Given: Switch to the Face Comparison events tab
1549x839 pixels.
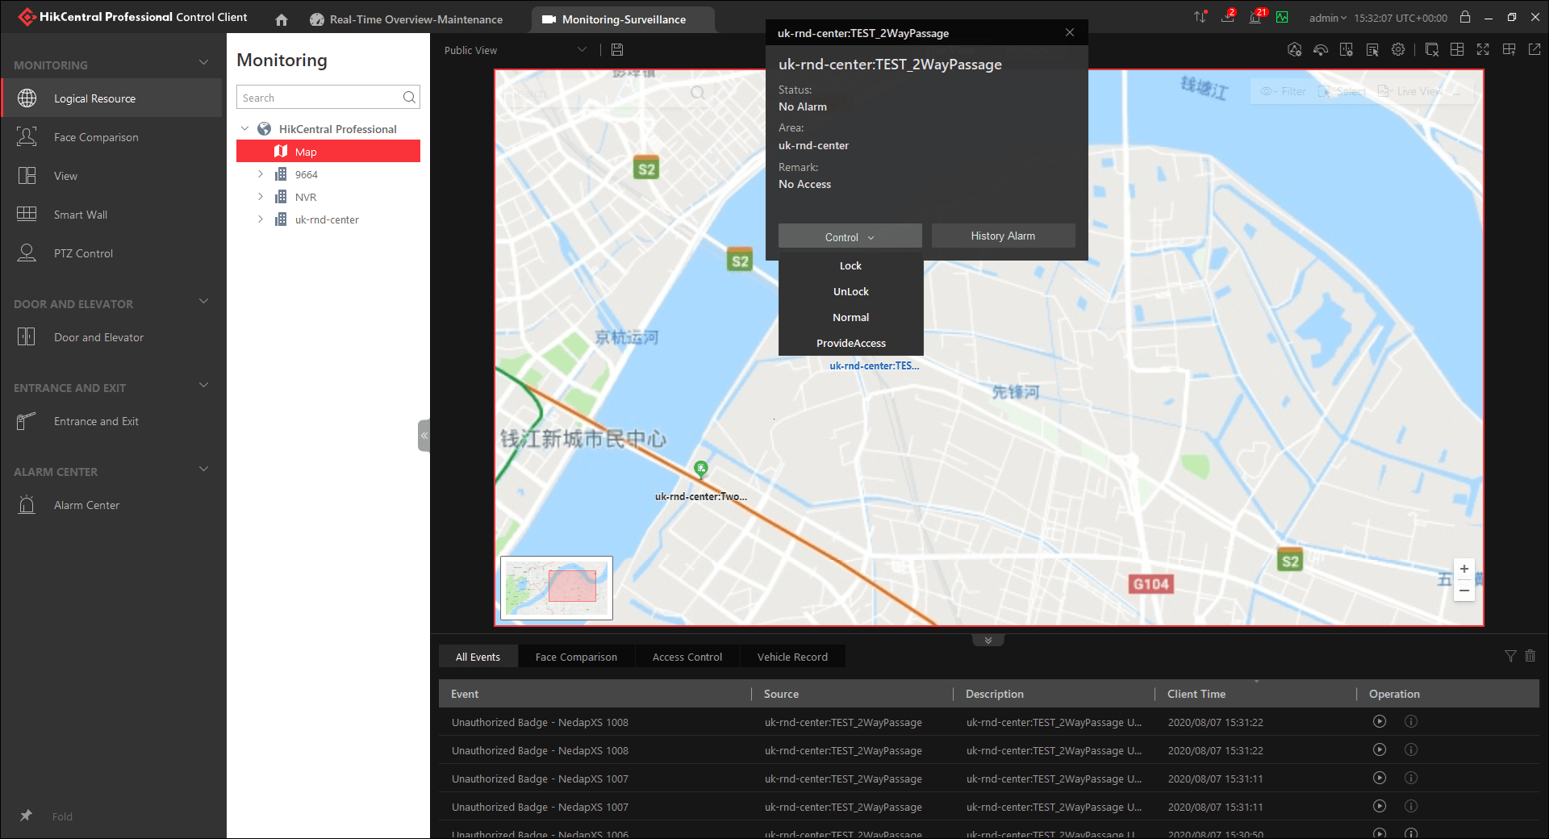Looking at the screenshot, I should click(576, 657).
